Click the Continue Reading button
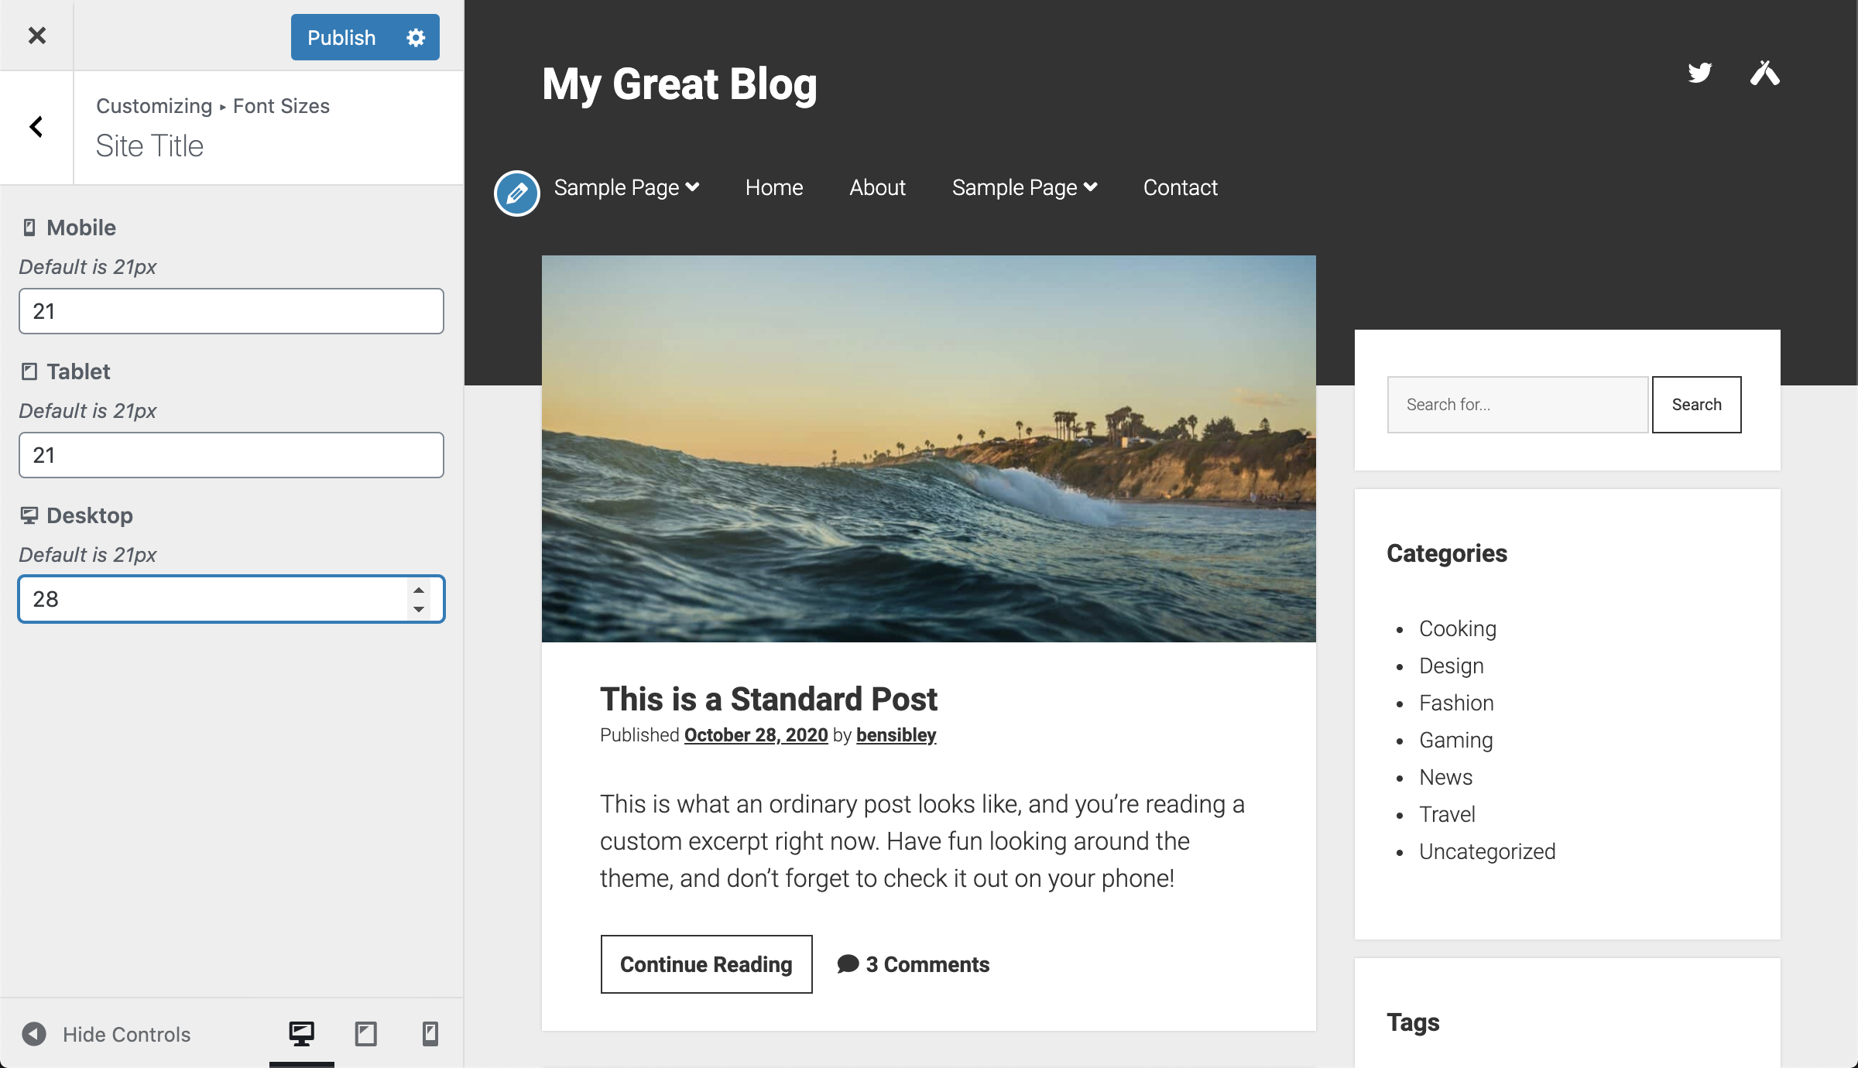The image size is (1858, 1068). [706, 964]
